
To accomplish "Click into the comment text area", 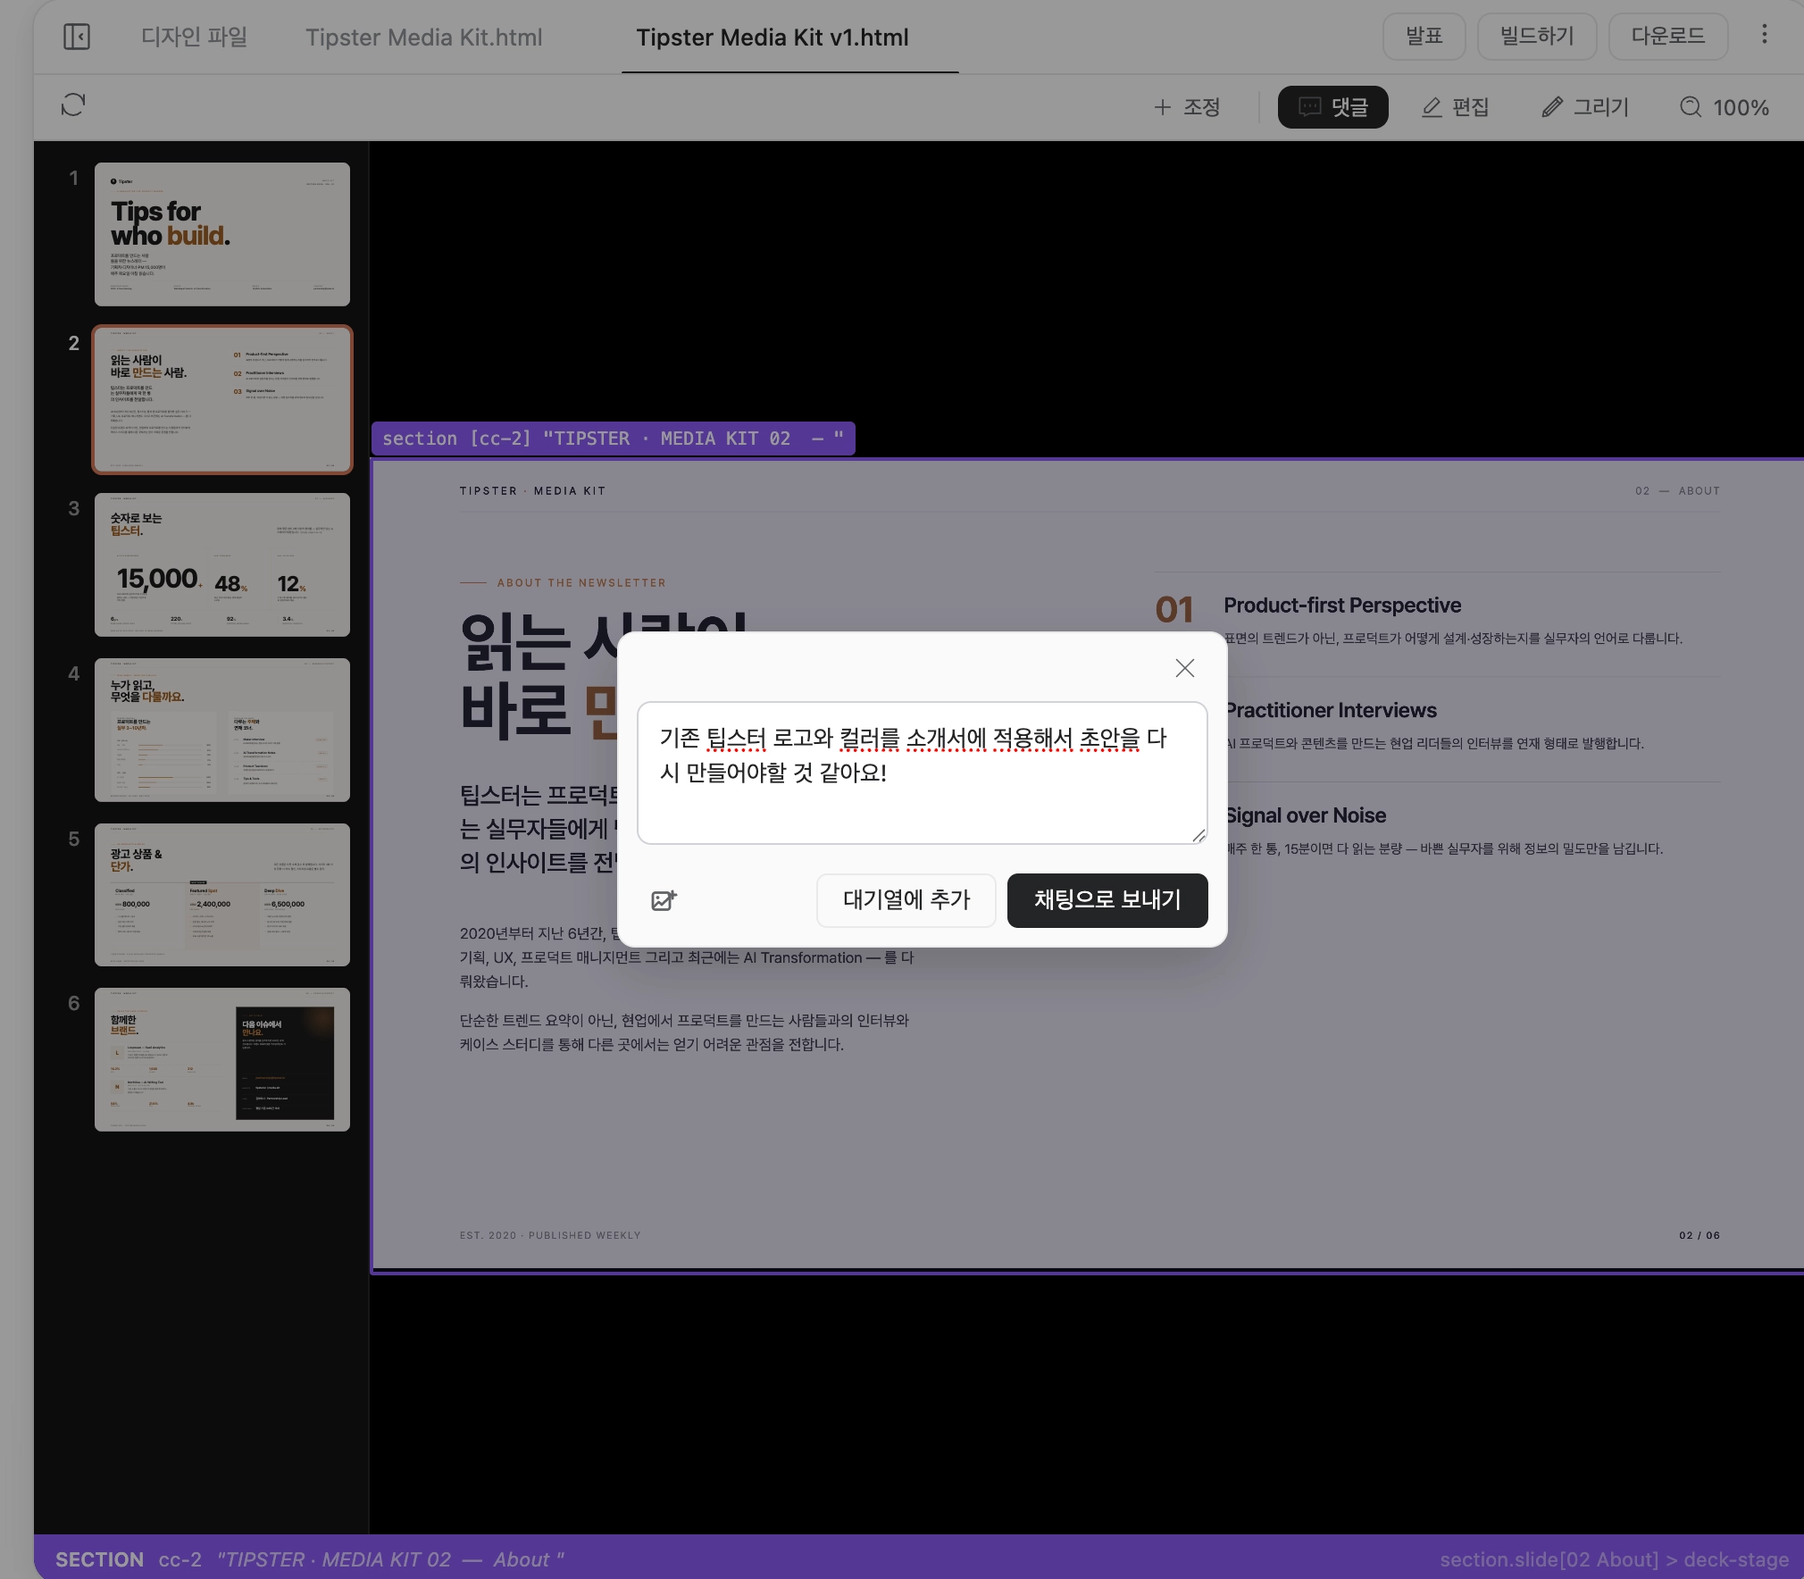I will pos(923,773).
